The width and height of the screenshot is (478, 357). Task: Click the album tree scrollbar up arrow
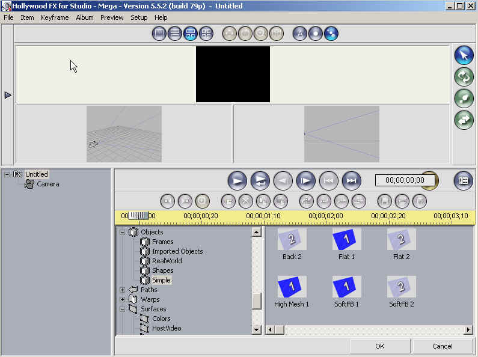(x=256, y=232)
